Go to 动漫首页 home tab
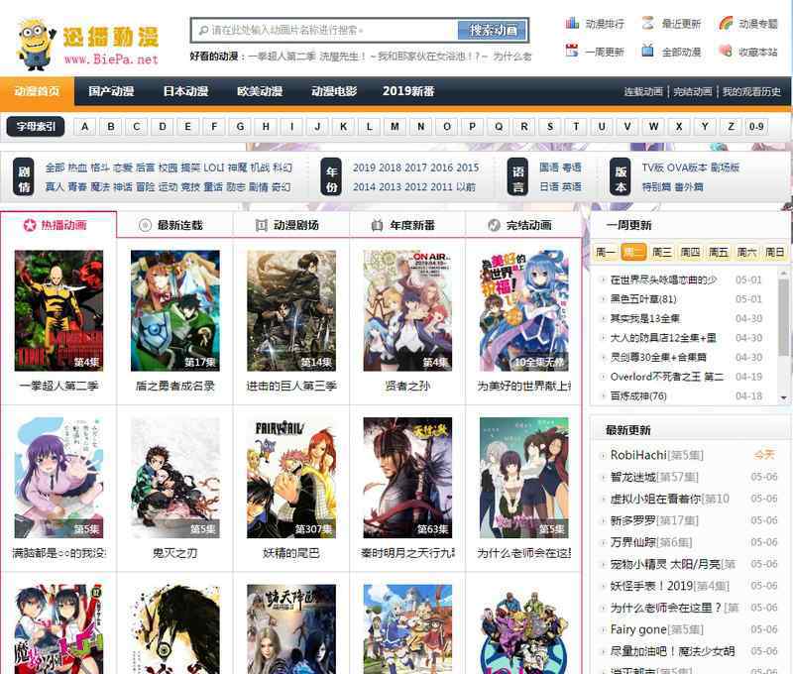Image resolution: width=793 pixels, height=674 pixels. pos(37,91)
